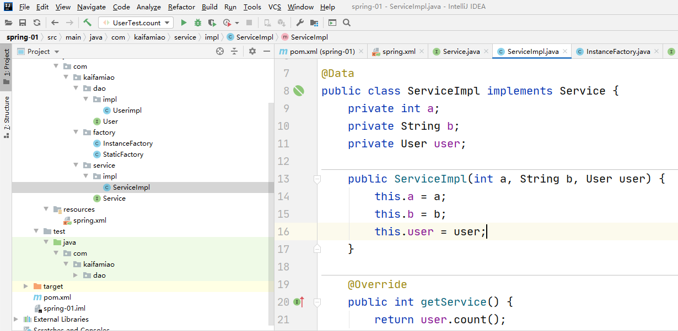Click the src breadcrumb
The width and height of the screenshot is (678, 331).
(x=52, y=37)
